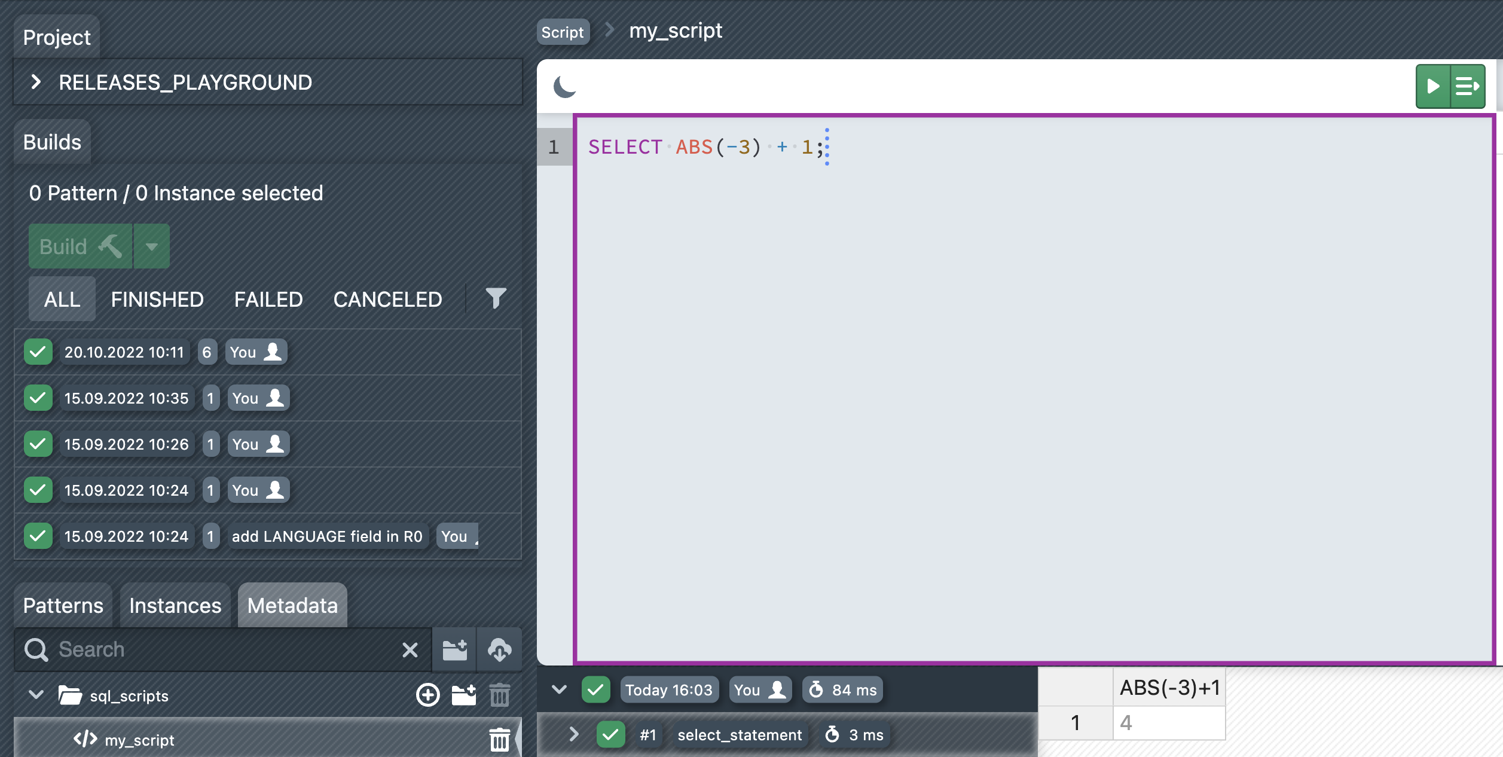Add a new item to the sql_scripts folder
The image size is (1503, 757).
pos(427,695)
